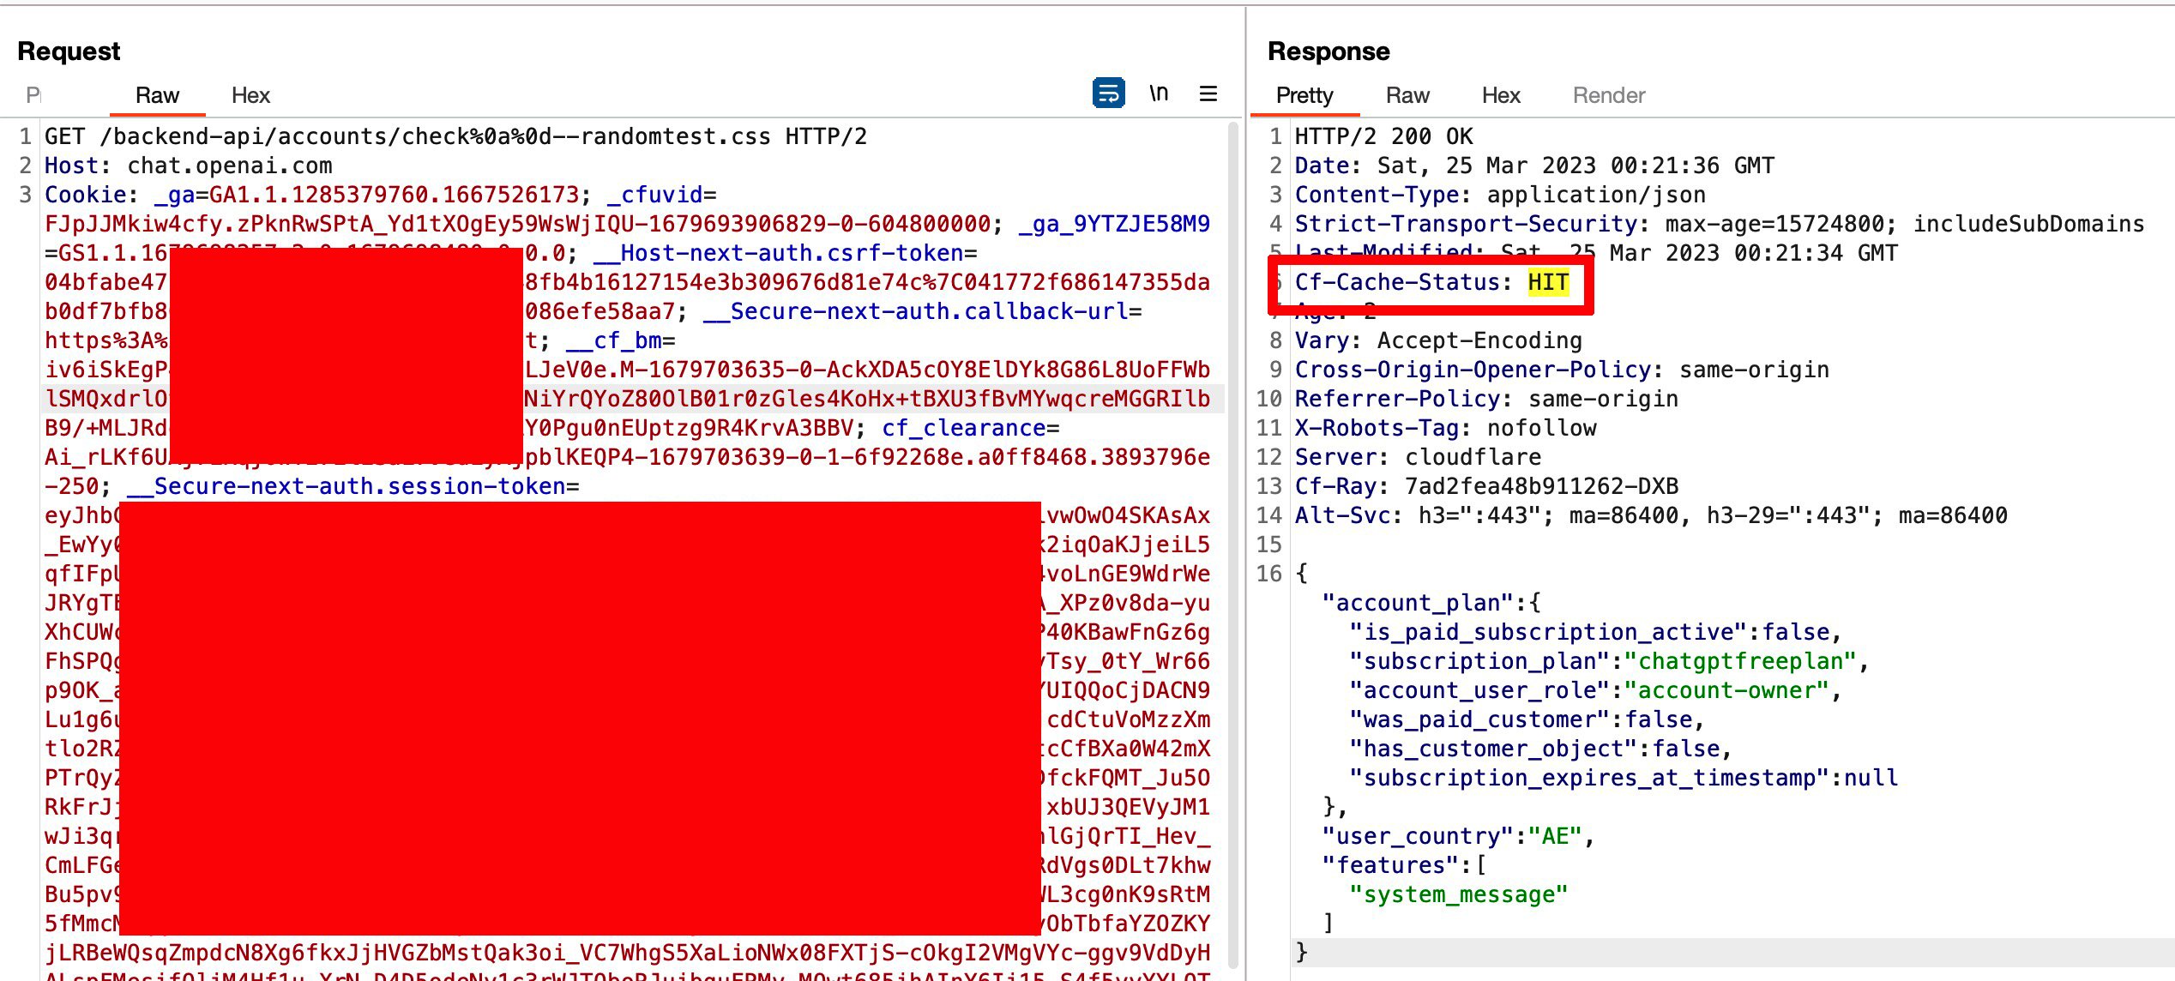2175x981 pixels.
Task: Toggle the \n non-printable characters button
Action: pos(1159,93)
